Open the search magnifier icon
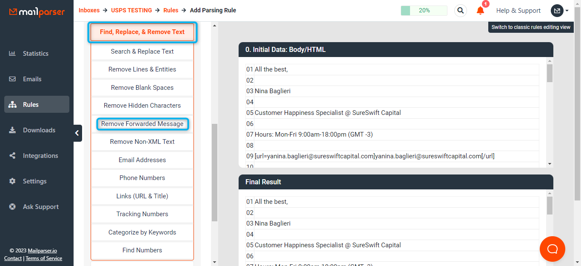This screenshot has height=266, width=581. pos(460,10)
